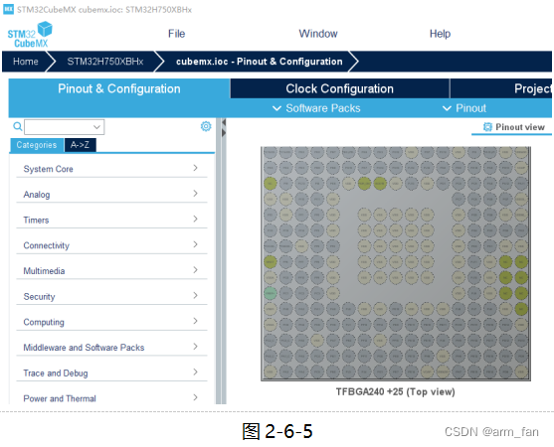Select the Categories tab
Image resolution: width=554 pixels, height=447 pixels.
pyautogui.click(x=37, y=145)
